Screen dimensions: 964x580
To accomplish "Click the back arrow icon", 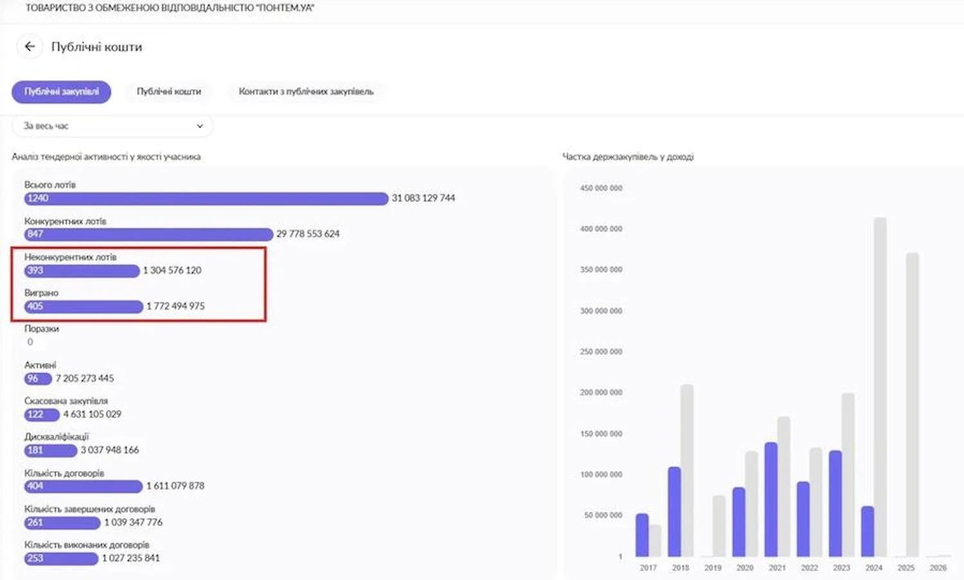I will 30,46.
